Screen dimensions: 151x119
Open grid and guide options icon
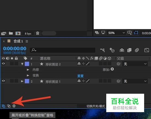coord(129,33)
